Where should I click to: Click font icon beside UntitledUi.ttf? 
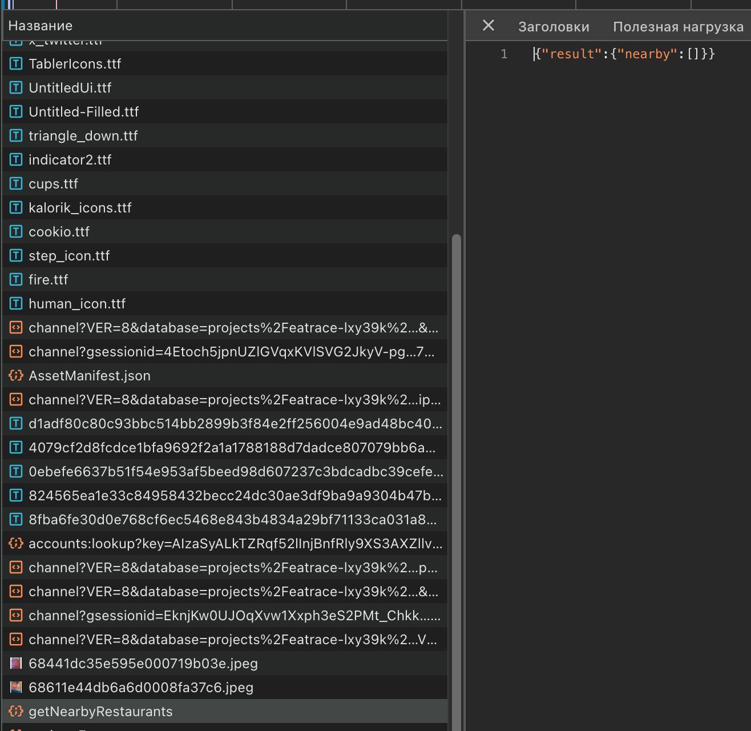16,88
